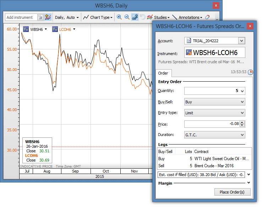Click the instrument search icon in Add instrument box
This screenshot has height=207, width=262.
(40, 17)
